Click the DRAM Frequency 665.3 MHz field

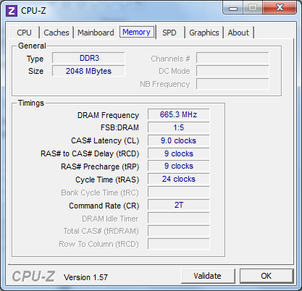point(179,114)
